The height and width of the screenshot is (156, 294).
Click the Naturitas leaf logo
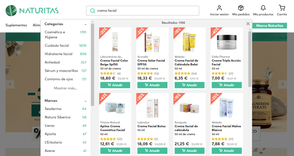click(11, 11)
